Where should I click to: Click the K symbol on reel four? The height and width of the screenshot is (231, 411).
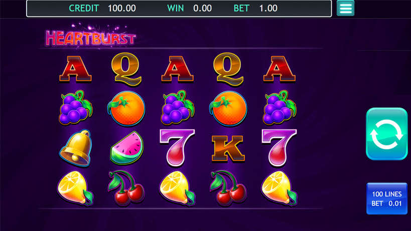(228, 148)
